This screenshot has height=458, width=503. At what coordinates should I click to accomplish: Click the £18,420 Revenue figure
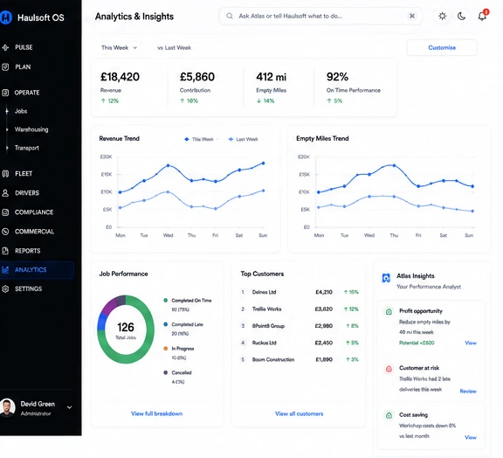pos(120,77)
